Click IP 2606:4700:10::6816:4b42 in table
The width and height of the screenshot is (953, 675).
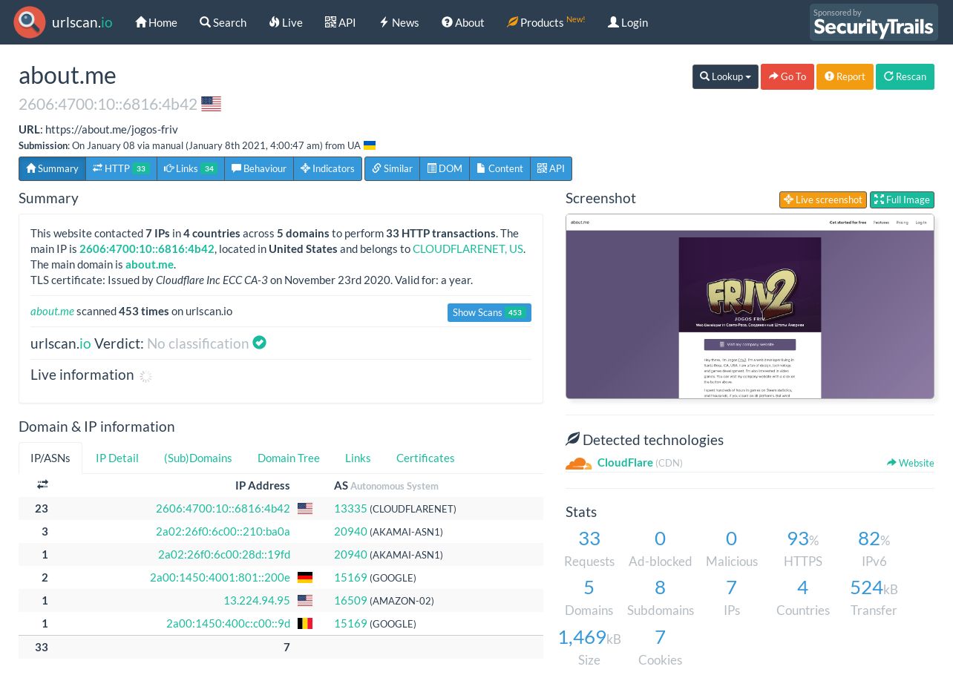tap(223, 509)
